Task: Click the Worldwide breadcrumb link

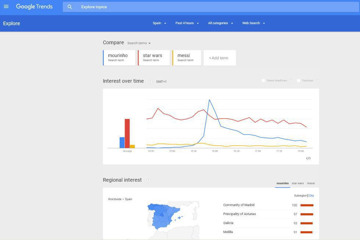Action: [115, 199]
